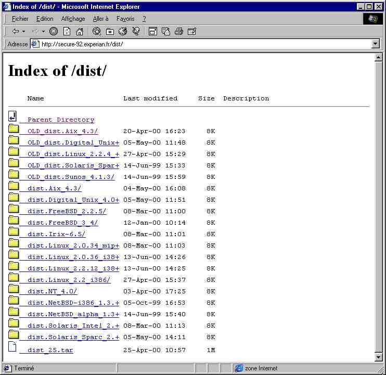The height and width of the screenshot is (375, 386).
Task: Click the folder icon next to dist.Irix-6.5/
Action: tap(14, 231)
